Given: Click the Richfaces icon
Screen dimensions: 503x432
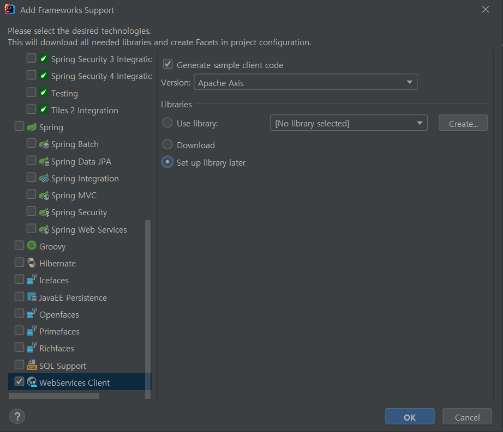Looking at the screenshot, I should click(32, 348).
